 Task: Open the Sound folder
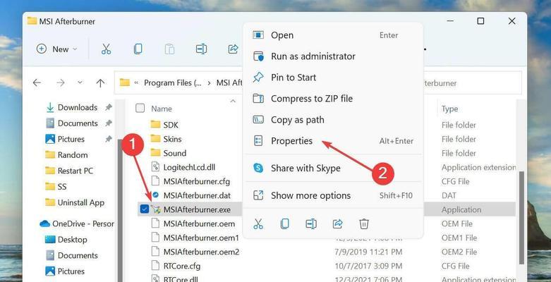pos(175,153)
